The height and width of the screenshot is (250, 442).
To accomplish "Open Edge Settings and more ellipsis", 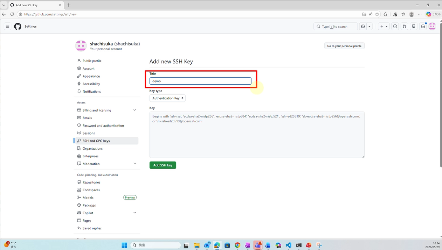I will pos(420,14).
